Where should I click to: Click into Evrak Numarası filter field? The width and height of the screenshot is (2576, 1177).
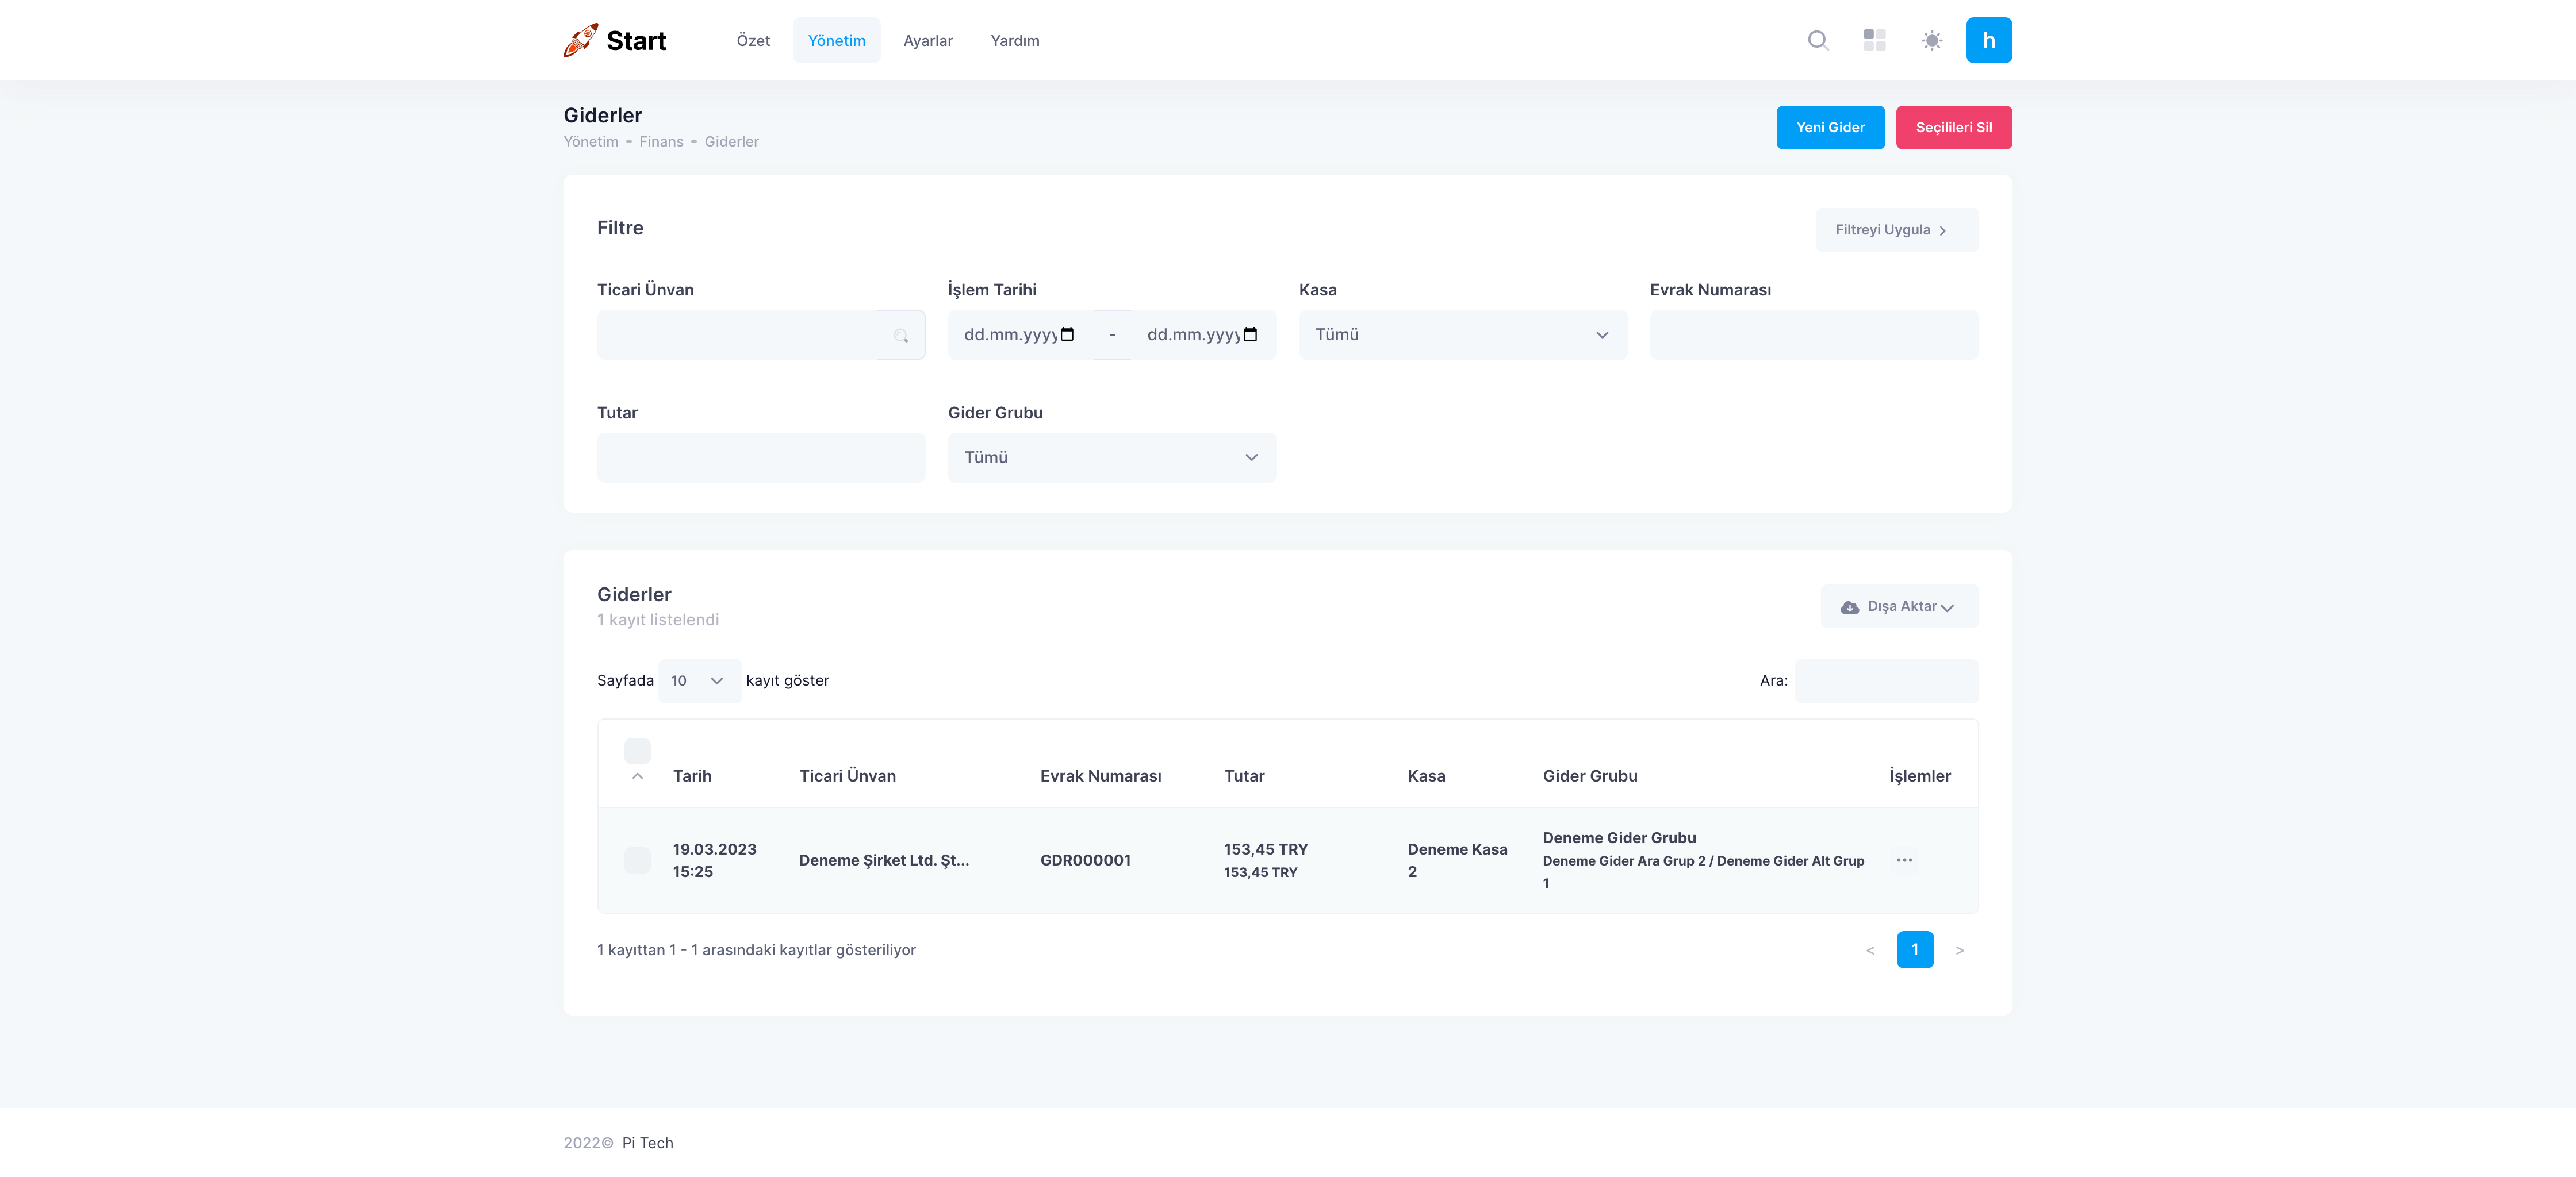(1813, 334)
